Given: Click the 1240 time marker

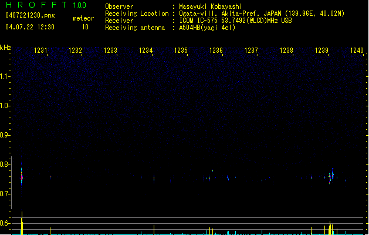Looking at the screenshot, I should coord(357,51).
